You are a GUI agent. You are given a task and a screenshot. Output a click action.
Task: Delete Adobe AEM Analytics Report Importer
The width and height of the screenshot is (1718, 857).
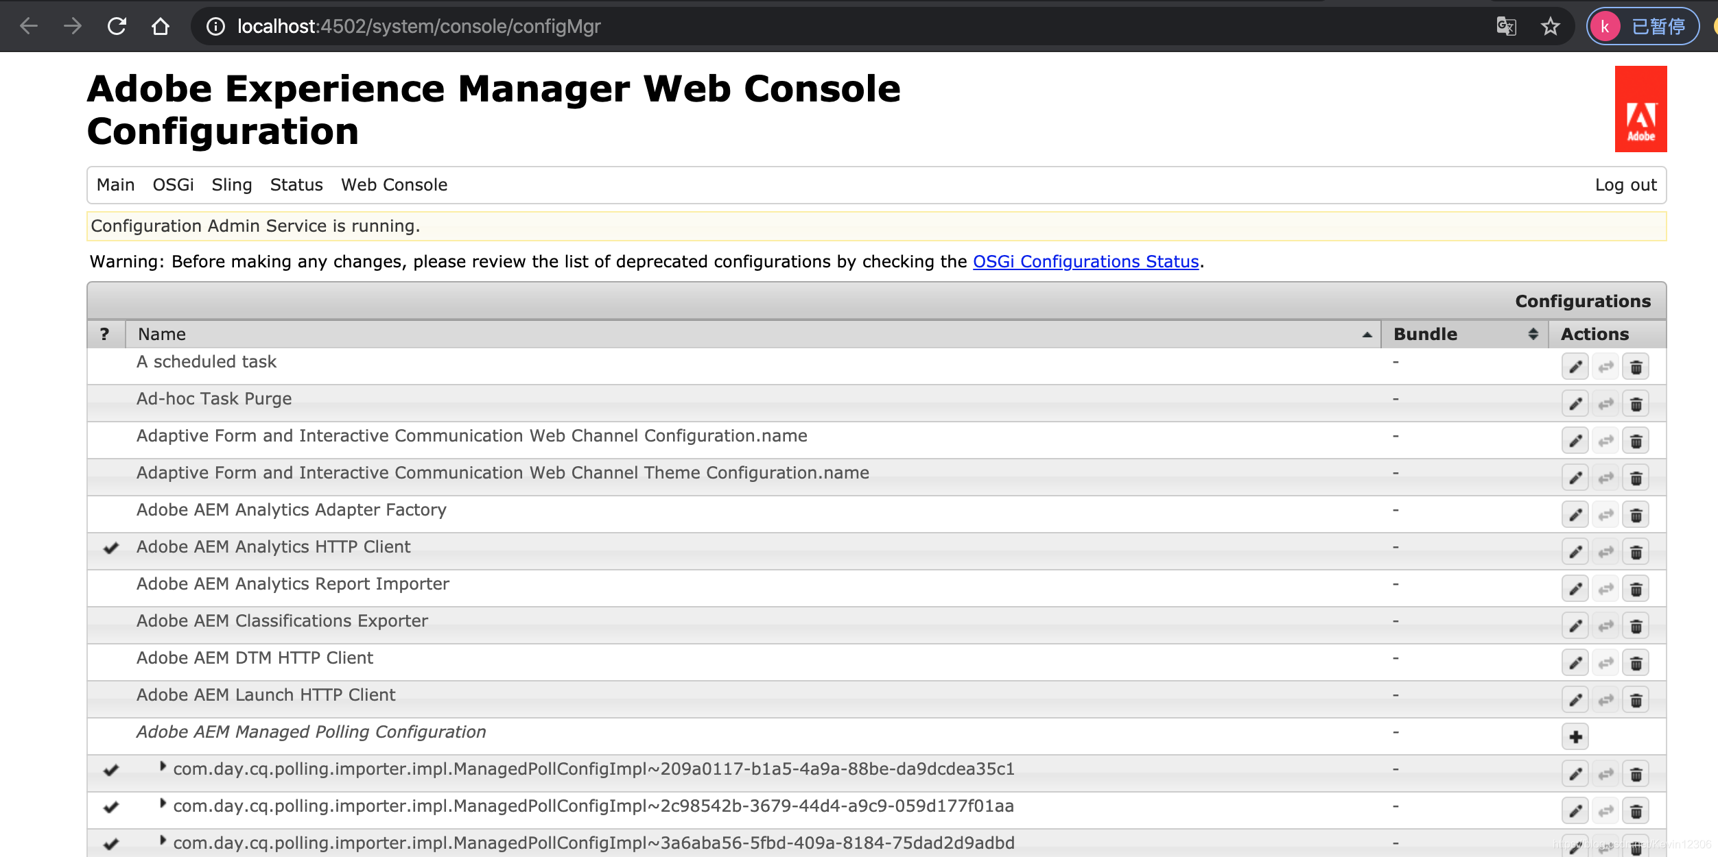coord(1636,589)
